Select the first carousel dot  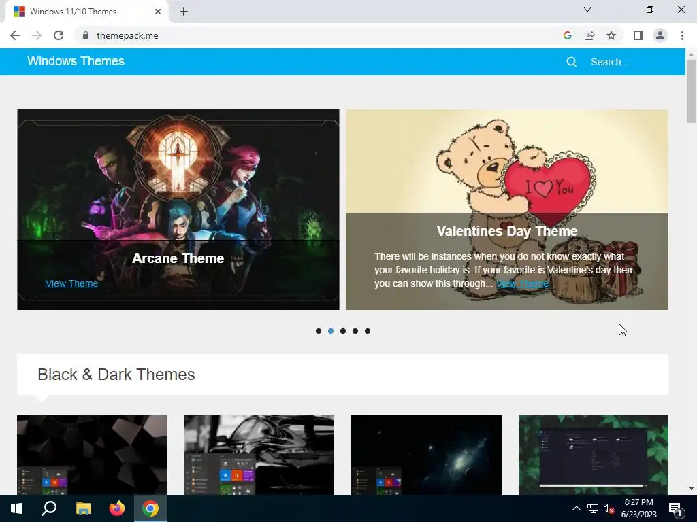click(x=319, y=331)
